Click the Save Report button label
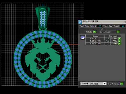126x94 pixels. click(x=108, y=32)
